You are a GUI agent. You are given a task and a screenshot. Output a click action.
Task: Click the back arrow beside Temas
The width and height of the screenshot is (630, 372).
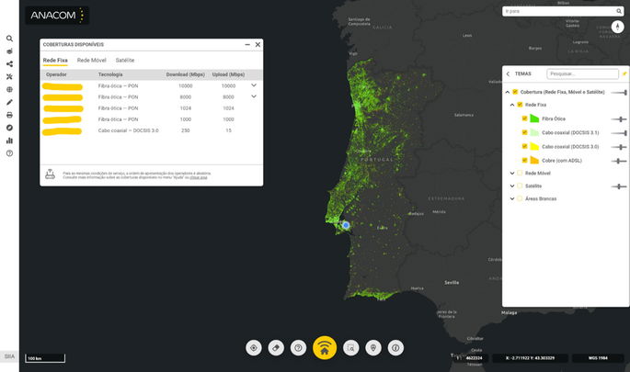508,73
